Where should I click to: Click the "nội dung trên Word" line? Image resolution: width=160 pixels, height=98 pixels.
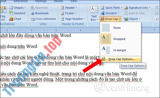click(19, 46)
